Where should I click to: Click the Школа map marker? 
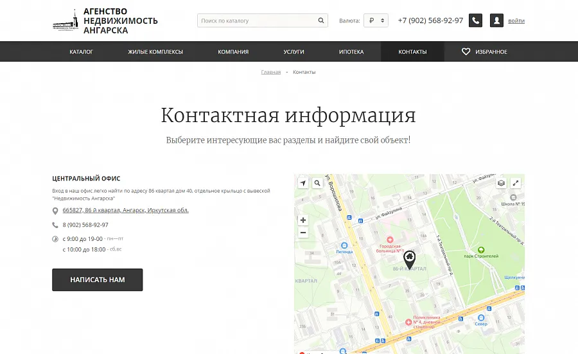click(513, 197)
